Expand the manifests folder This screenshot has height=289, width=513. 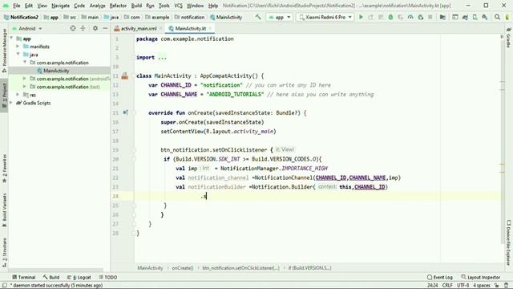coord(18,47)
